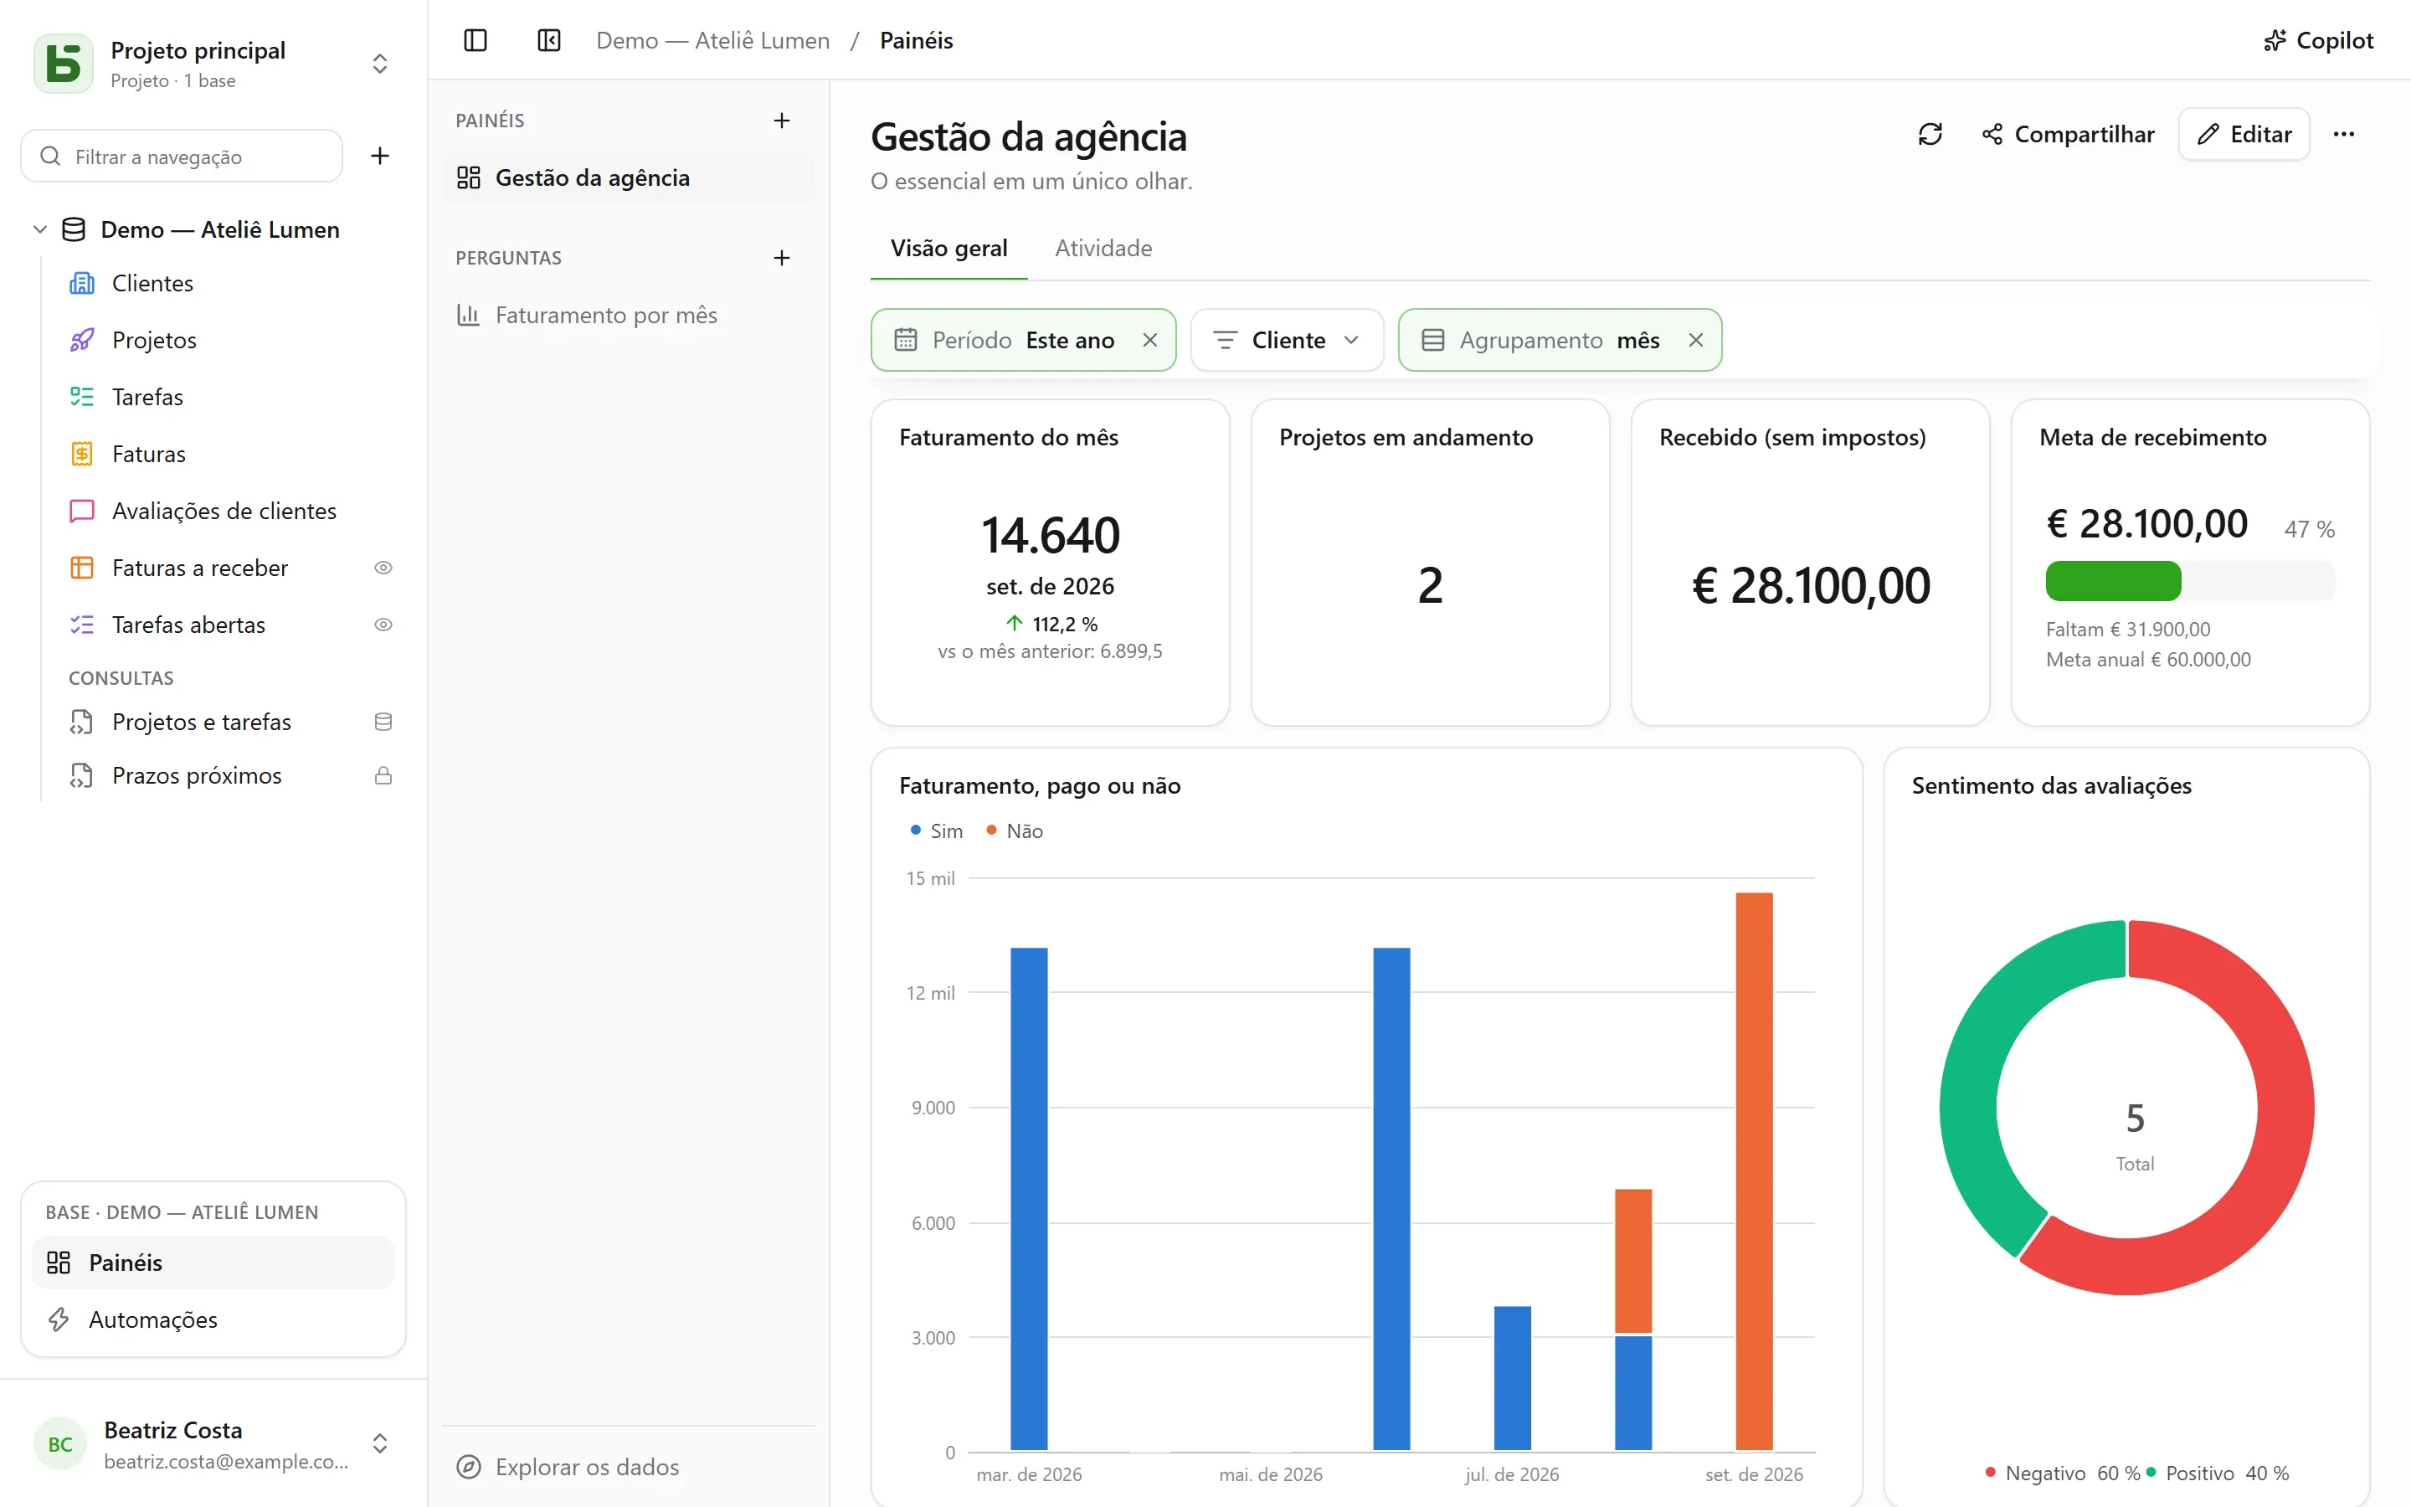The width and height of the screenshot is (2411, 1507).
Task: Open the more options ellipsis menu
Action: (x=2343, y=134)
